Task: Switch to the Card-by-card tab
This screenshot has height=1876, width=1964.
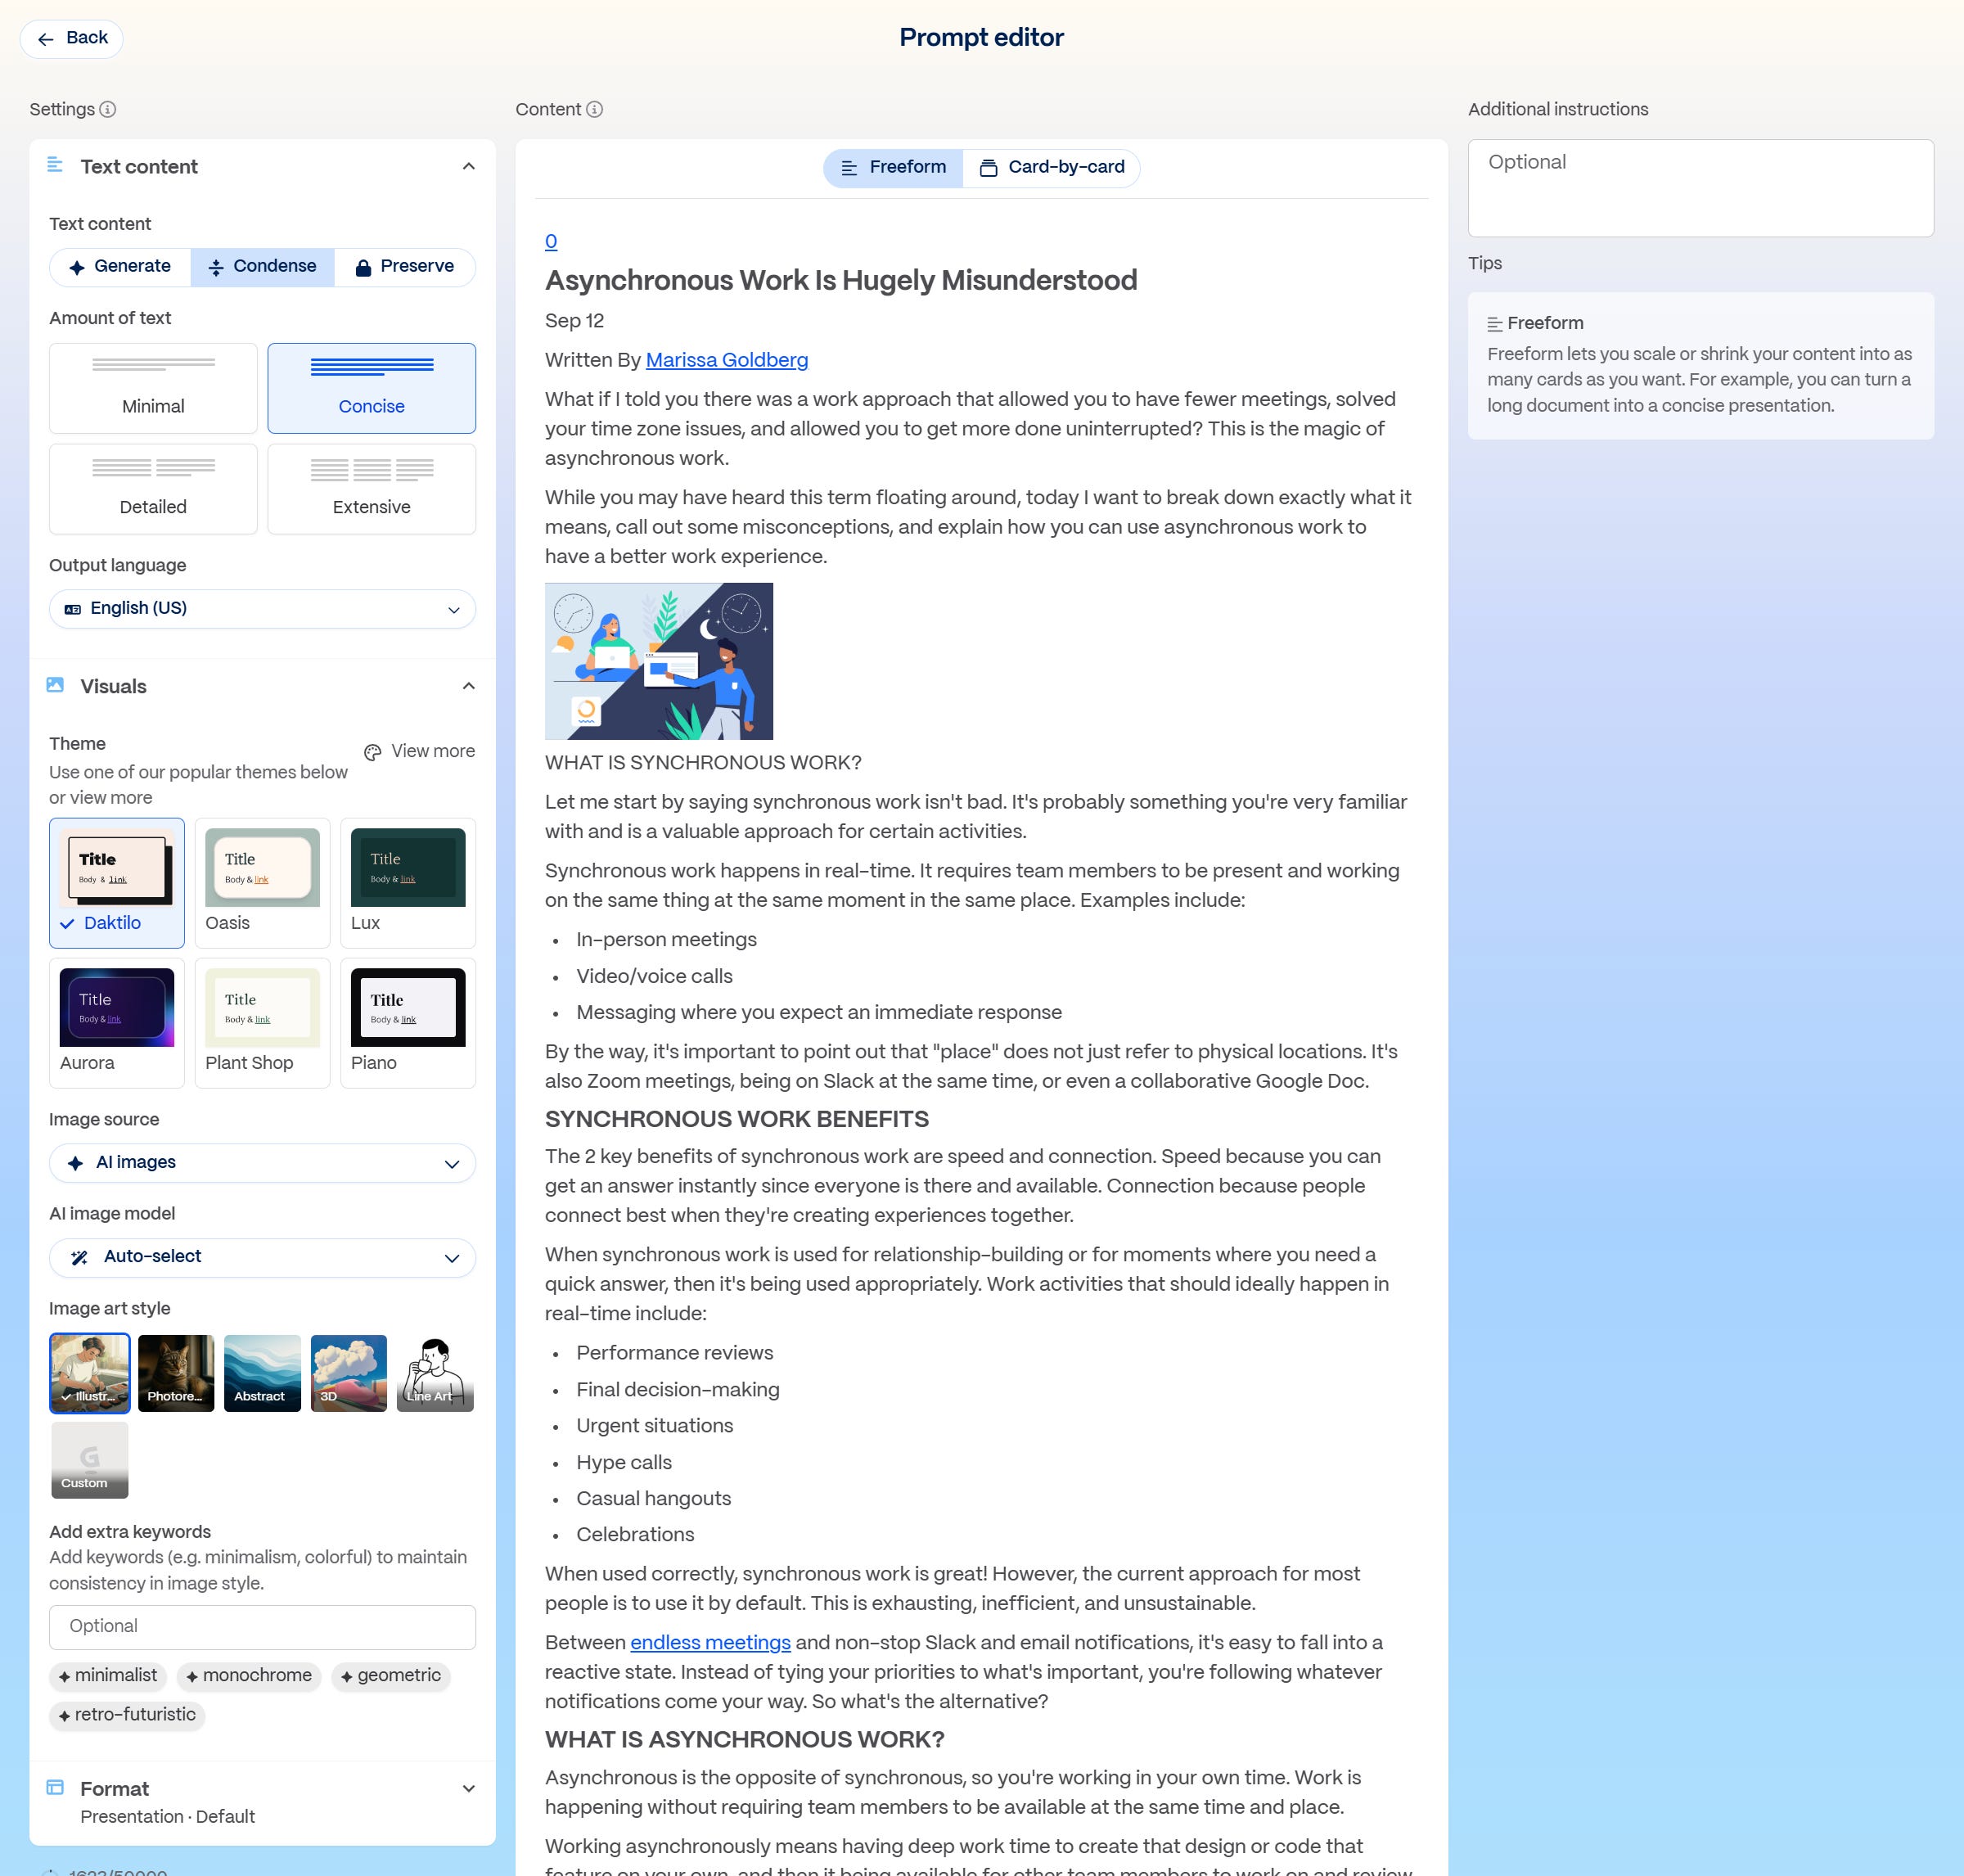Action: pos(1052,168)
